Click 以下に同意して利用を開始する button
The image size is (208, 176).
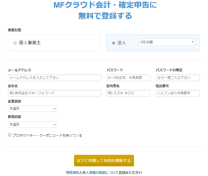104,161
